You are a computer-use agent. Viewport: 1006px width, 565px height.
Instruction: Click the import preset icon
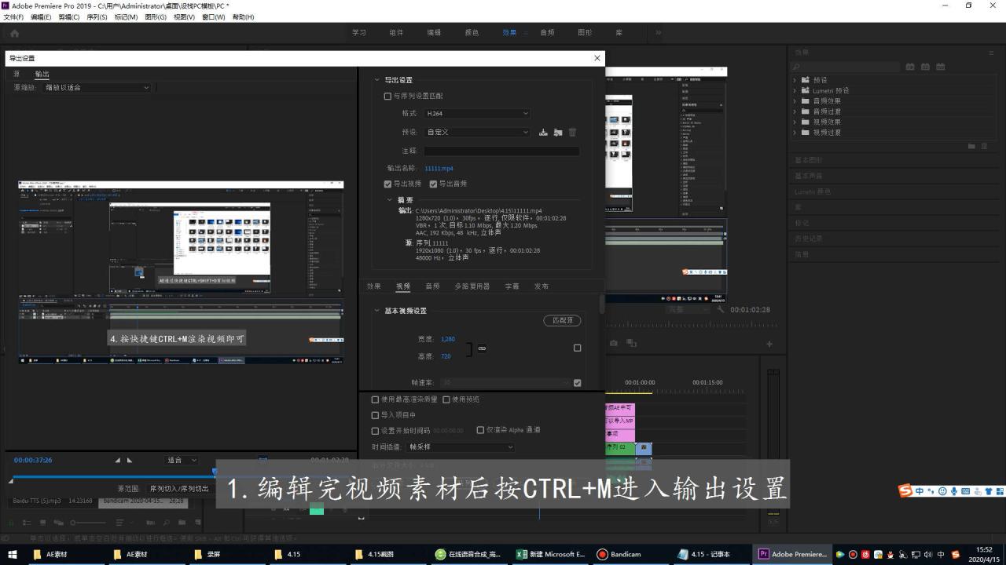558,133
